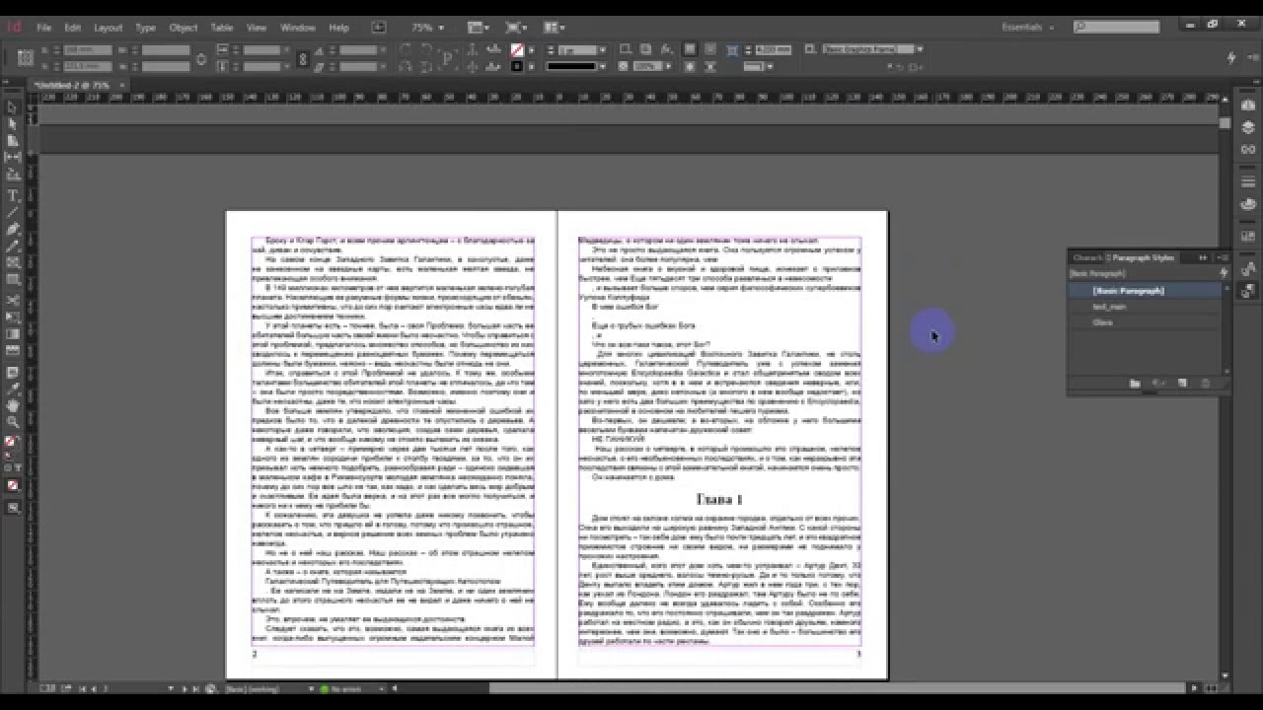
Task: Open the Layout menu
Action: coord(109,28)
